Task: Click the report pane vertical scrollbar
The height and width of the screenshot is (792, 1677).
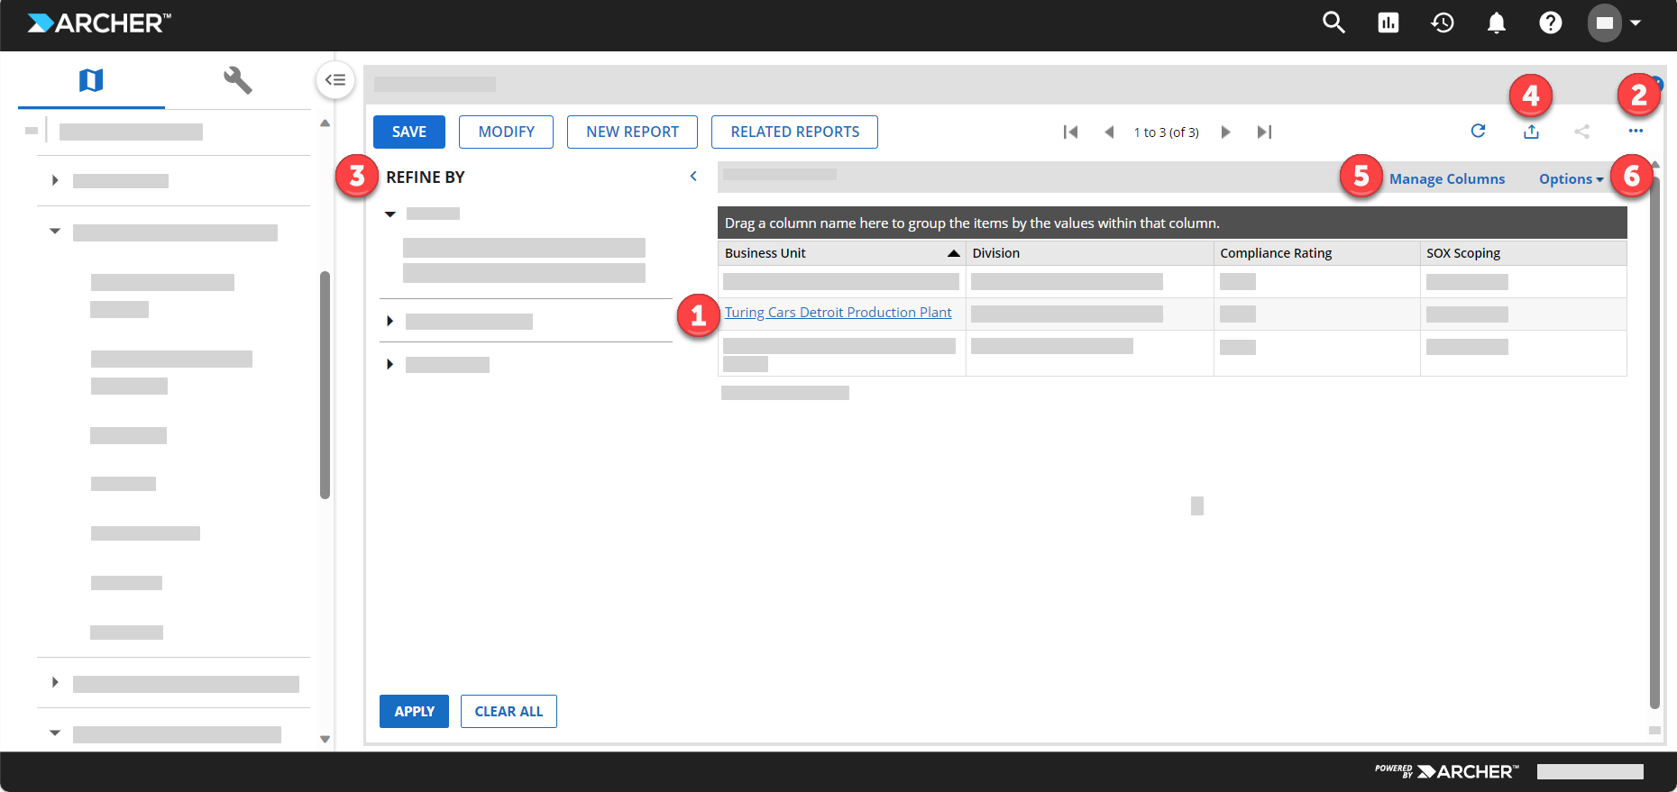Action: (x=1654, y=442)
